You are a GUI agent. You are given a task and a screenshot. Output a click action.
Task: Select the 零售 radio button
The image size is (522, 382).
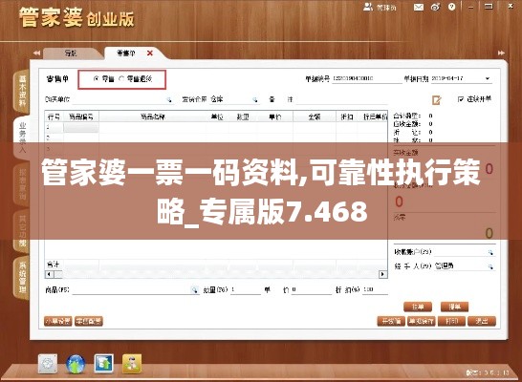pyautogui.click(x=97, y=79)
